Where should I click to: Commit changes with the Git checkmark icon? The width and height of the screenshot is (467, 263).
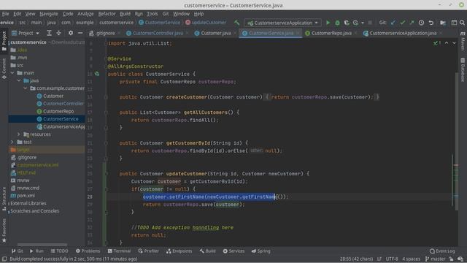[402, 23]
